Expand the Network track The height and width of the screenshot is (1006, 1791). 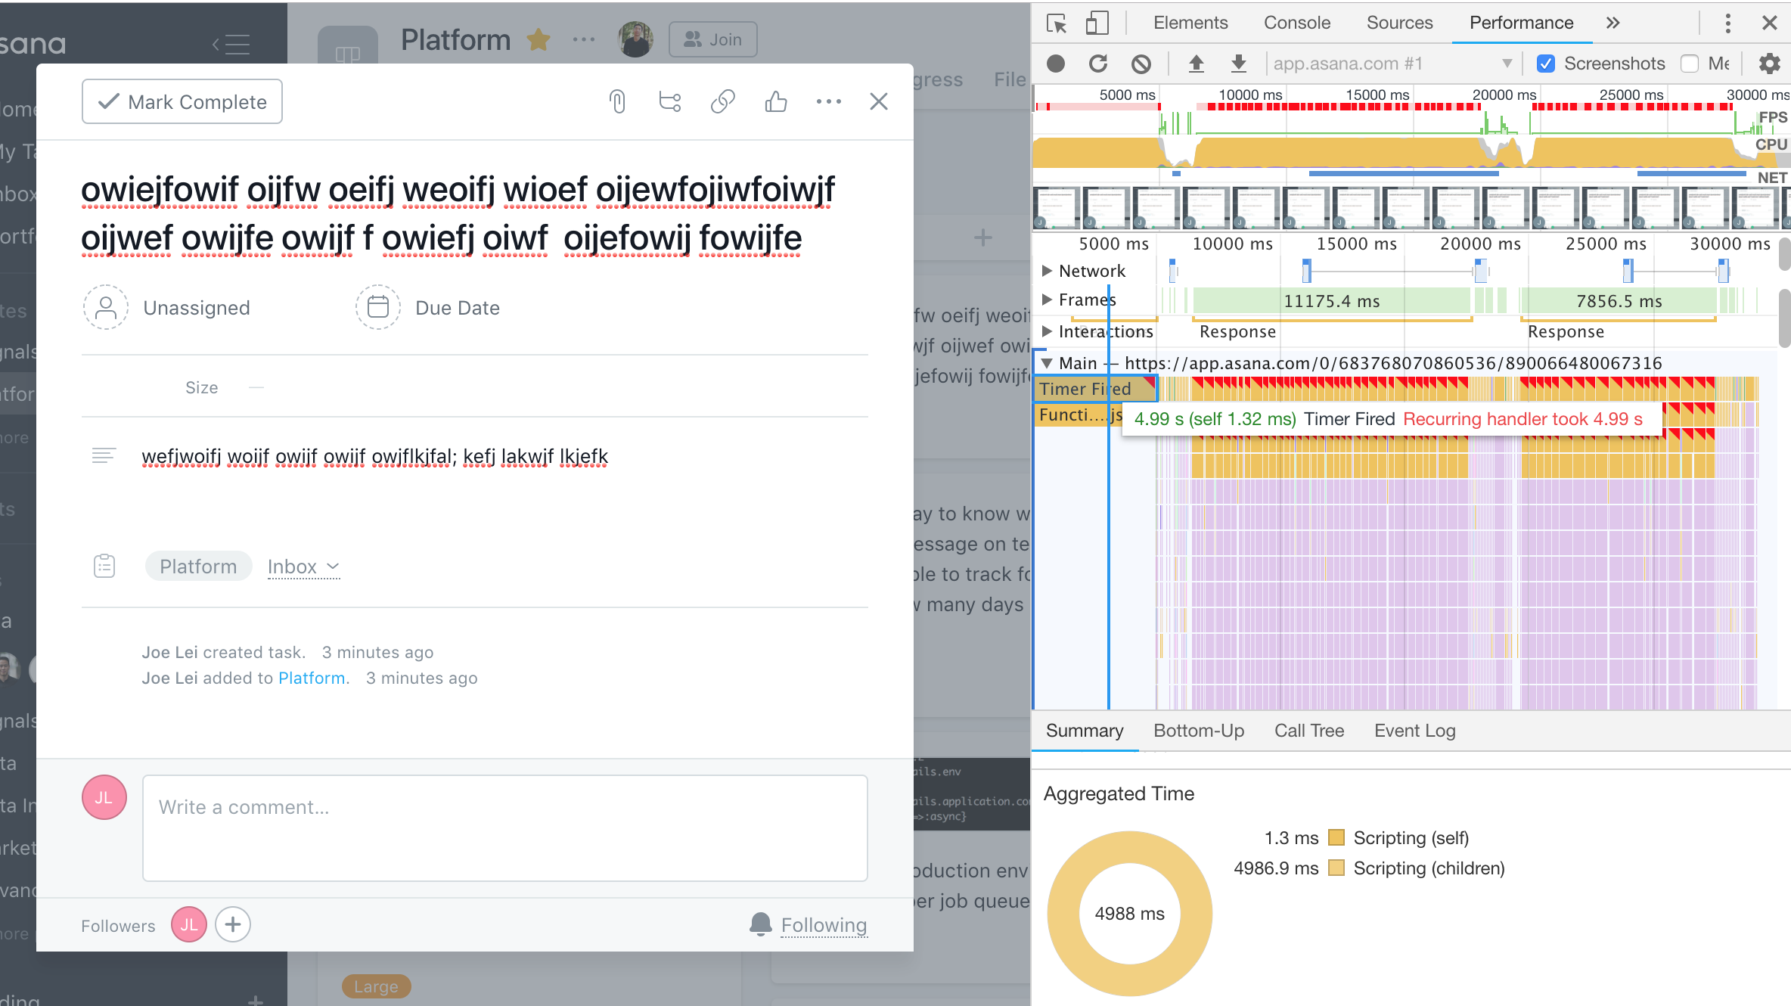[x=1048, y=270]
